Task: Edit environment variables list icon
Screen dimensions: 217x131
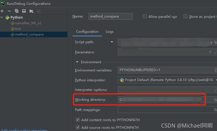Action: point(216,70)
